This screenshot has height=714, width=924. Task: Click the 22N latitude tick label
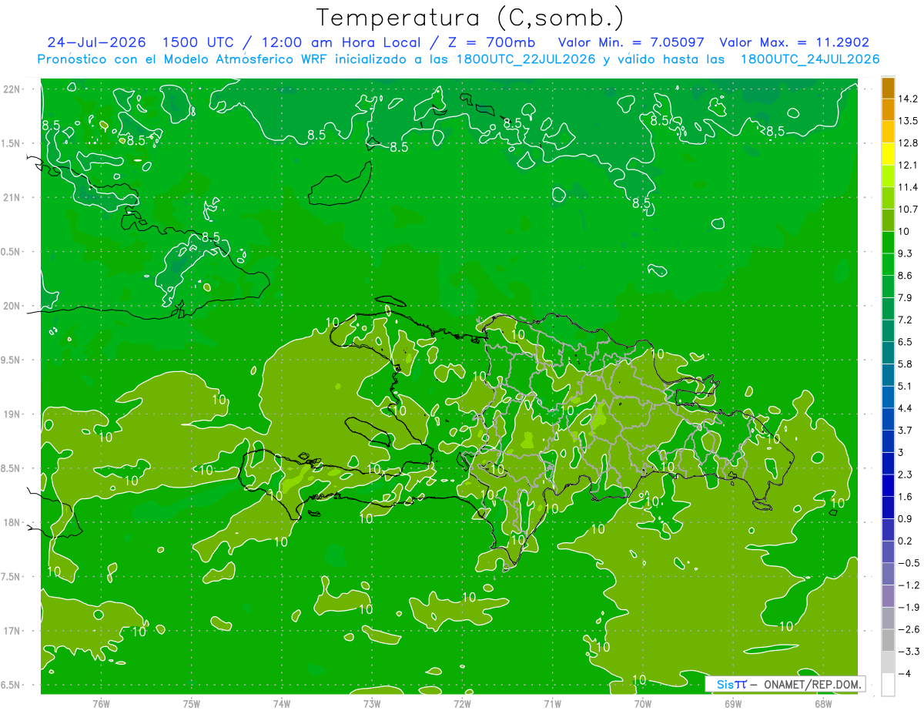(12, 89)
